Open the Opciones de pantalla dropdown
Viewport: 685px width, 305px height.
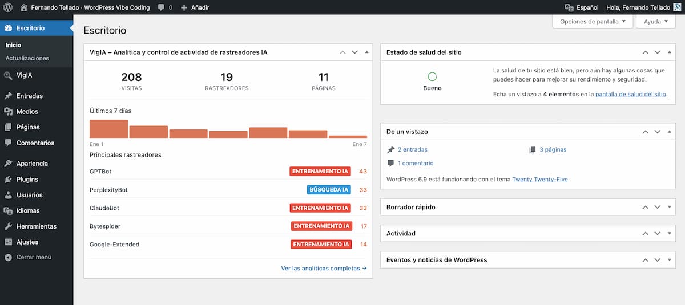(x=593, y=22)
